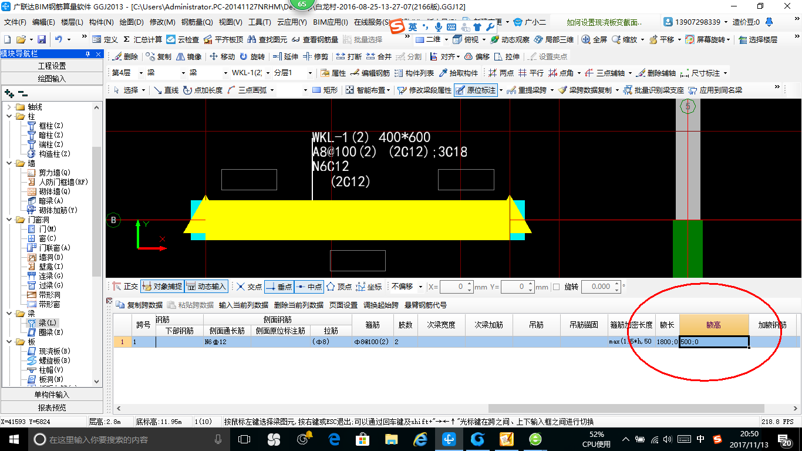The image size is (802, 451).
Task: Activate the 移动 move tool
Action: point(223,56)
